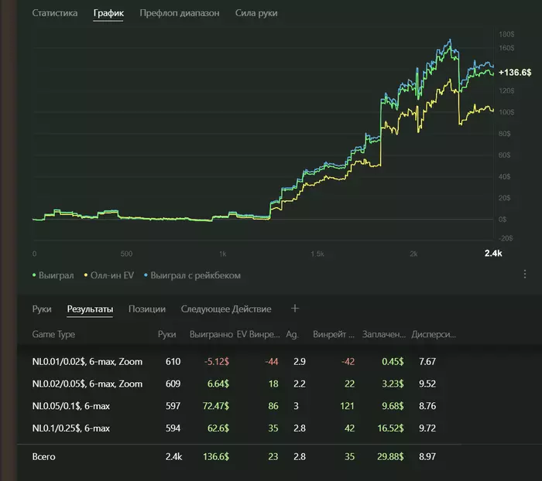The image size is (542, 481).
Task: Open the Руки sub-tab
Action: [42, 309]
